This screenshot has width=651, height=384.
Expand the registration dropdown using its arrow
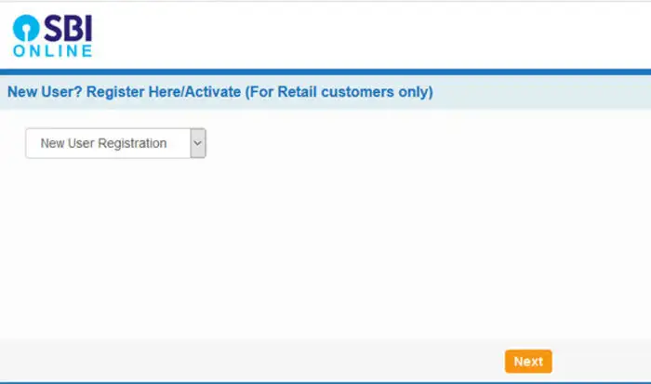click(197, 143)
